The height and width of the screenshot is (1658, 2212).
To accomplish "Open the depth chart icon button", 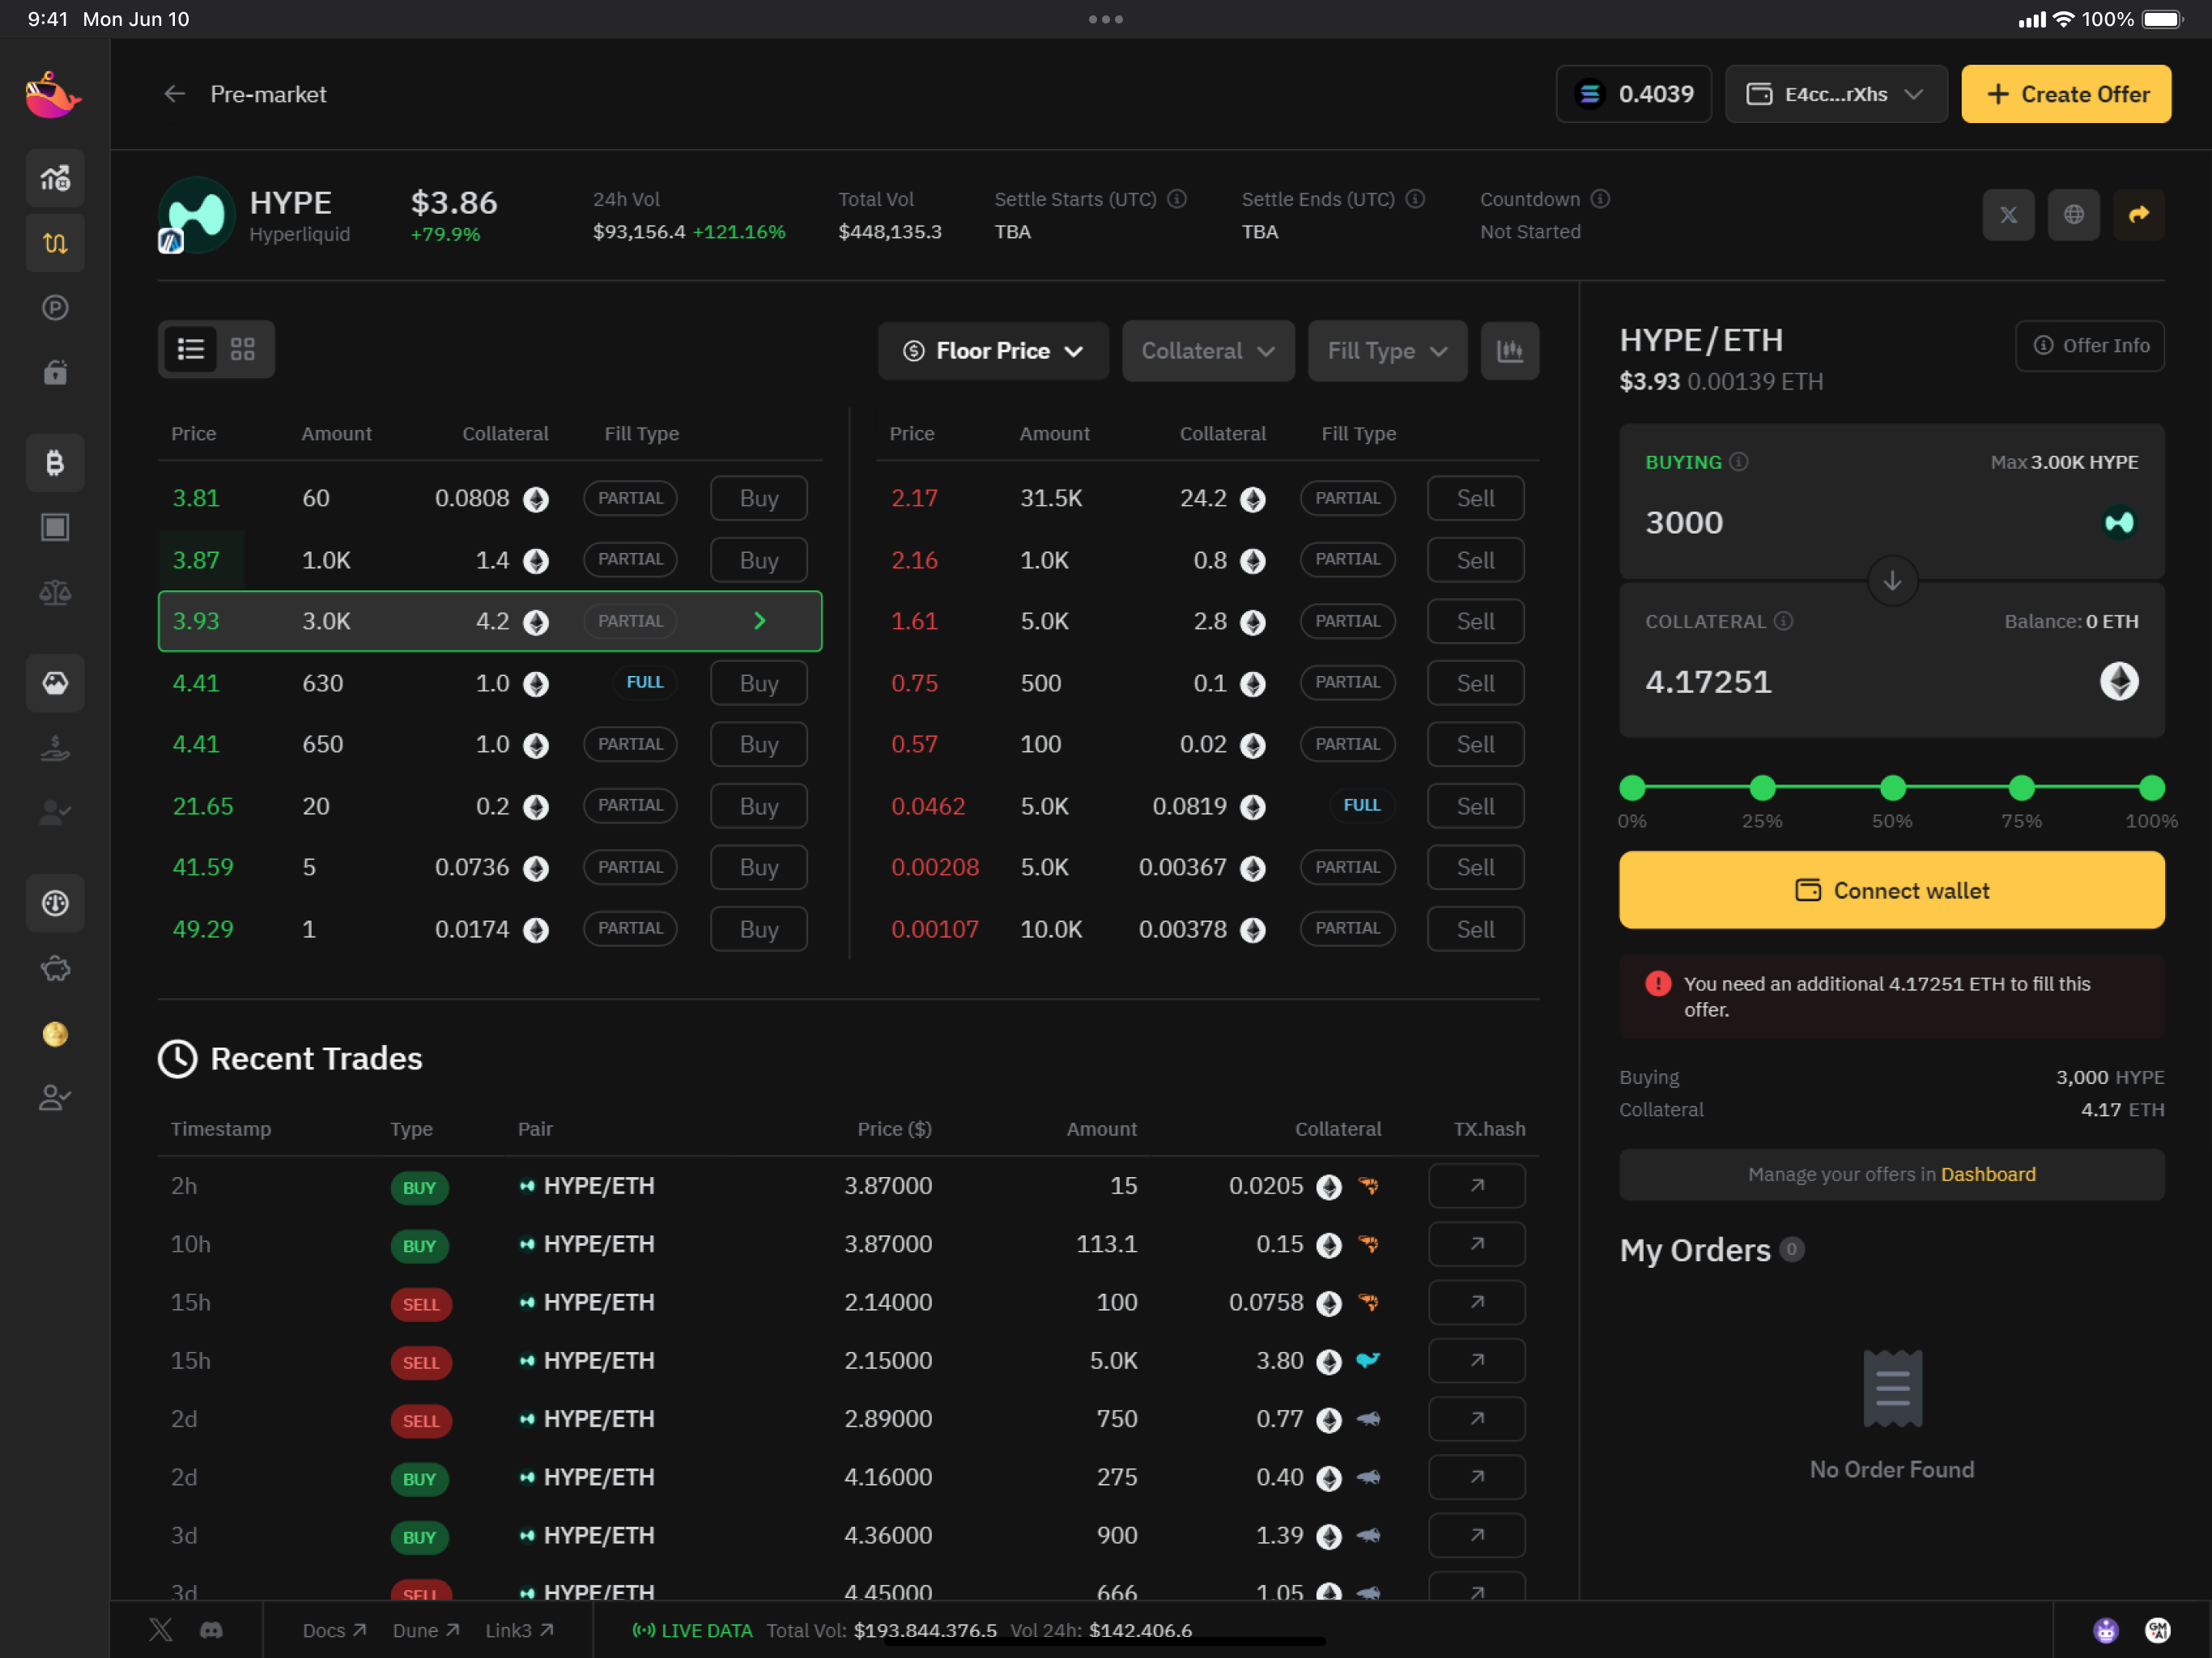I will 1509,350.
